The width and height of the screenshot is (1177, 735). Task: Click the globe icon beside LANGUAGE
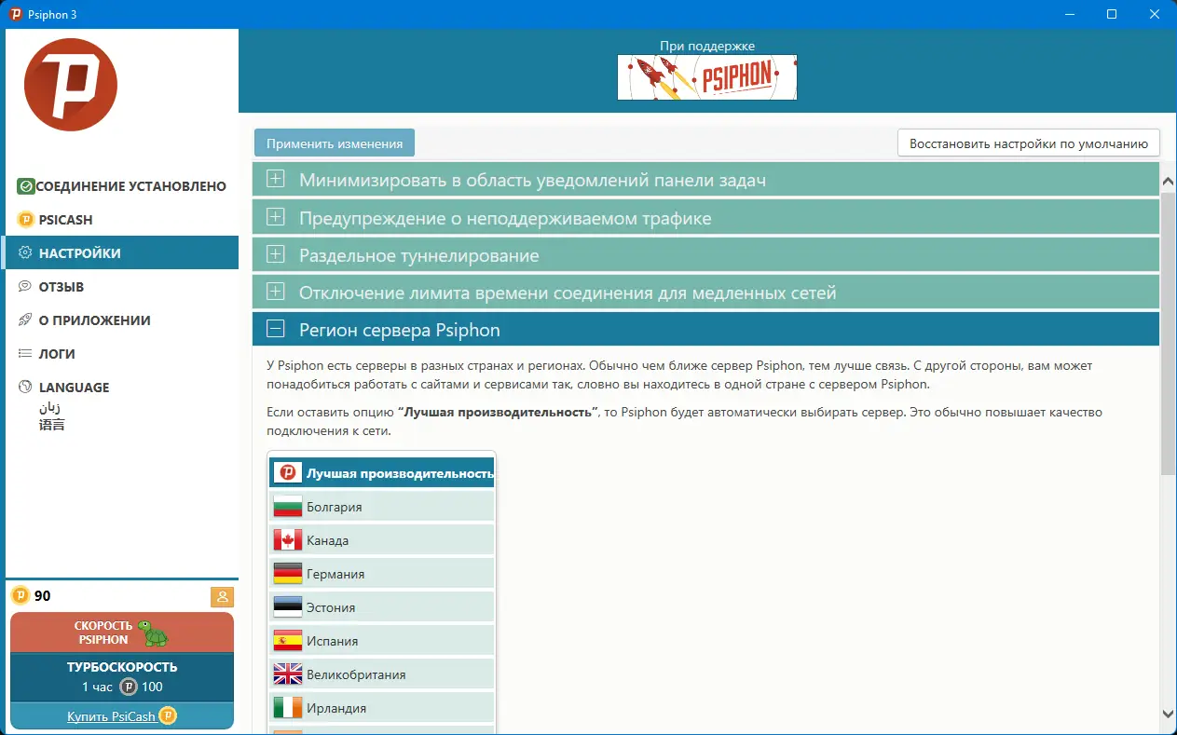click(x=26, y=388)
